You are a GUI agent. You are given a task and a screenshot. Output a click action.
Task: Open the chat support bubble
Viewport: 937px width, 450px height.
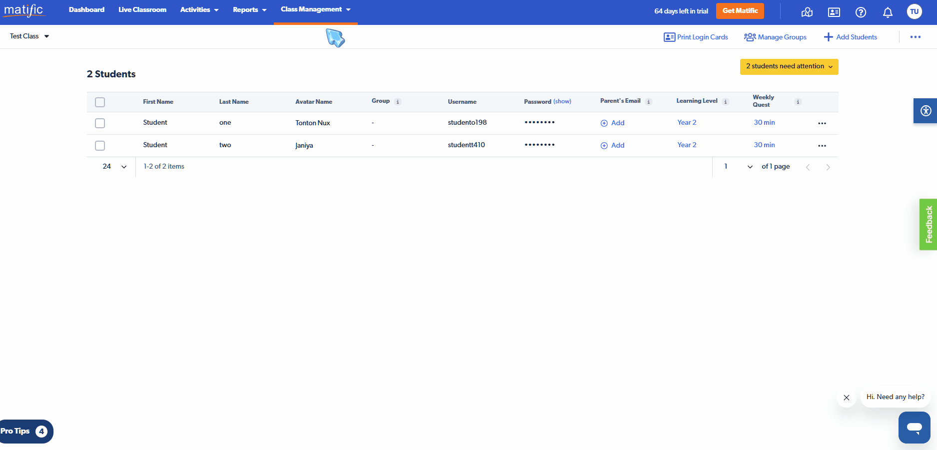tap(914, 427)
